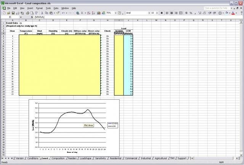This screenshot has width=244, height=165.
Task: Click Increase Decimal icon
Action: coord(200,13)
